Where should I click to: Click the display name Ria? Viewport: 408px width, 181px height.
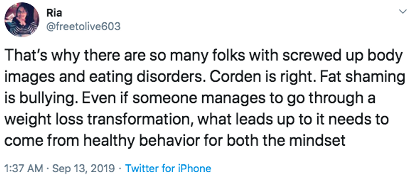pos(54,13)
